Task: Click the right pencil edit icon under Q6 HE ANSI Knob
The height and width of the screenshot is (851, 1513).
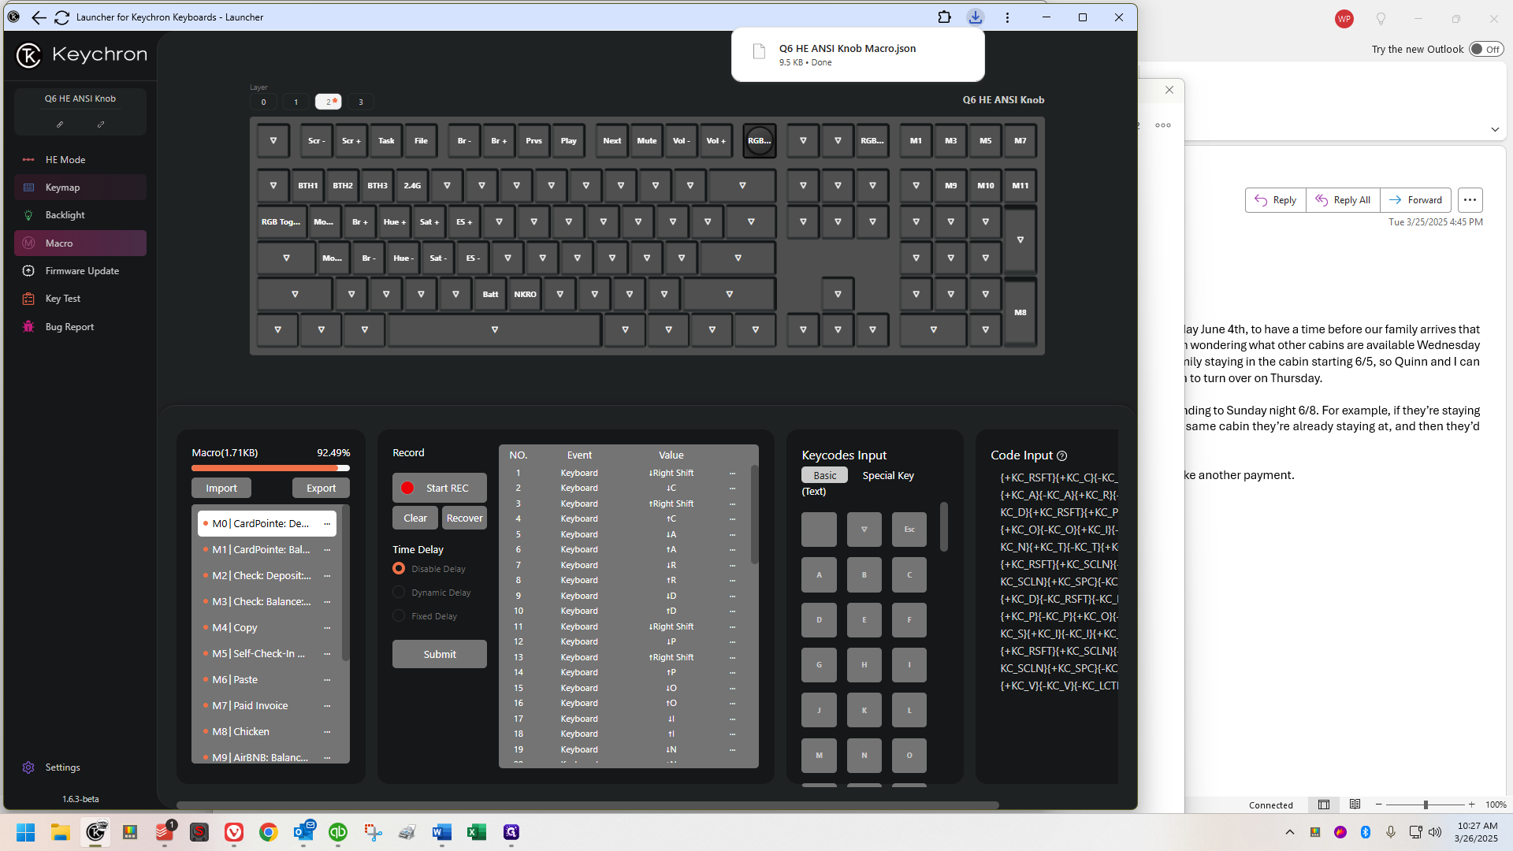Action: click(x=101, y=124)
